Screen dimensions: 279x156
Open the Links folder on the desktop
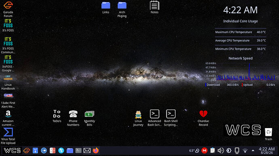point(106,5)
